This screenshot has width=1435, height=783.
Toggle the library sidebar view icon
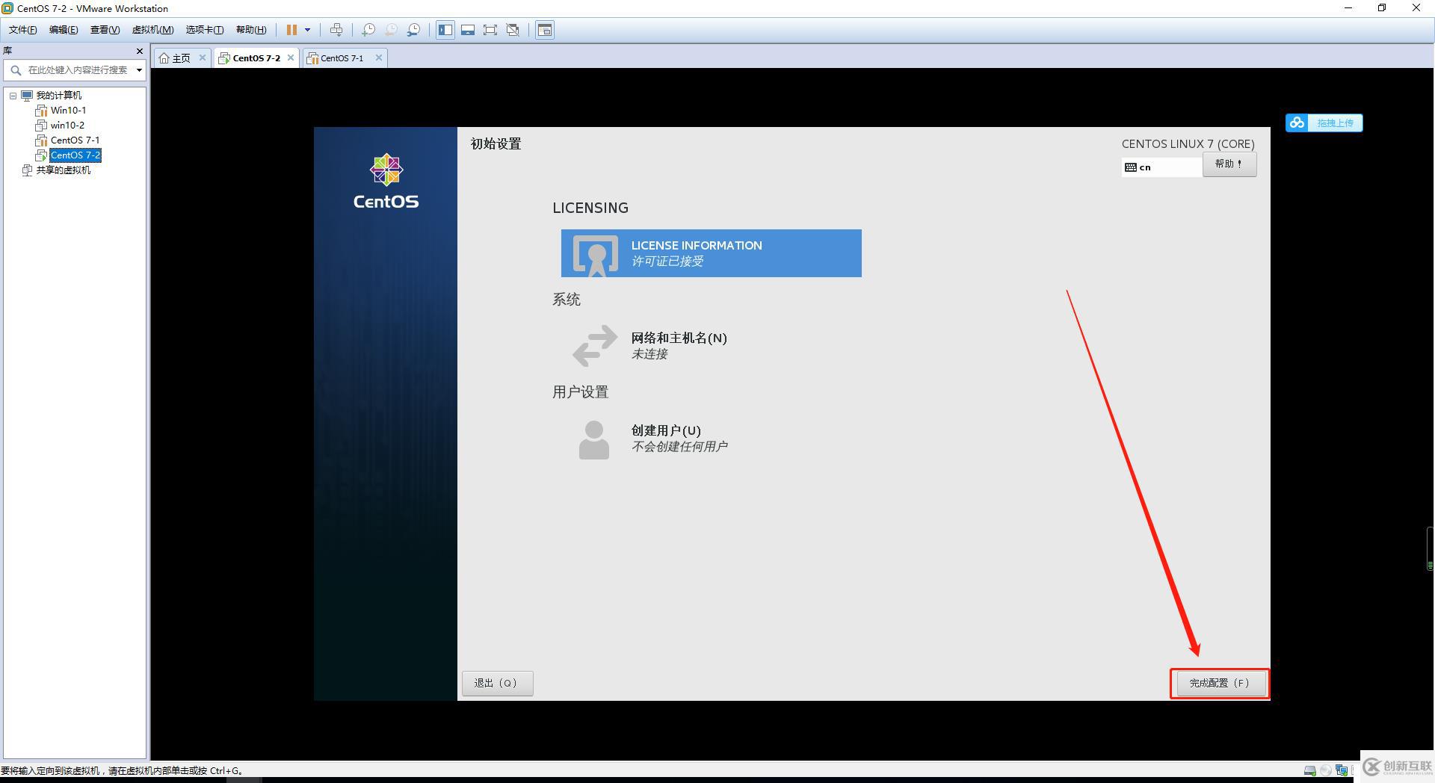445,30
